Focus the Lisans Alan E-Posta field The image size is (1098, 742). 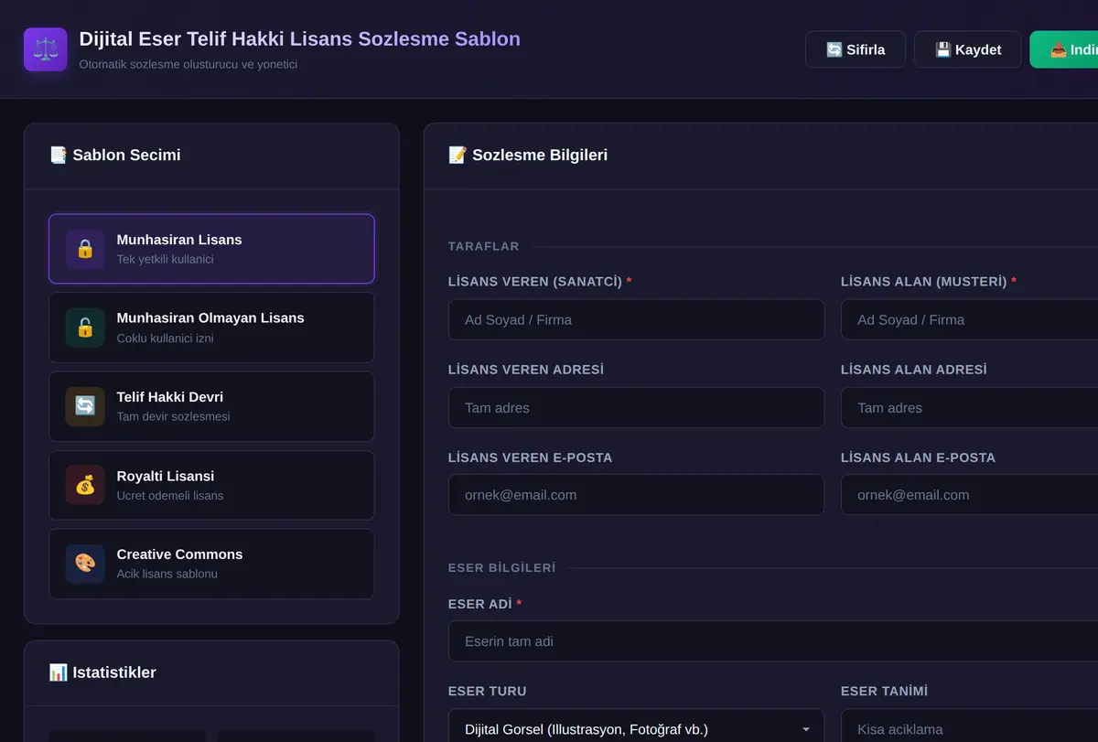click(970, 495)
